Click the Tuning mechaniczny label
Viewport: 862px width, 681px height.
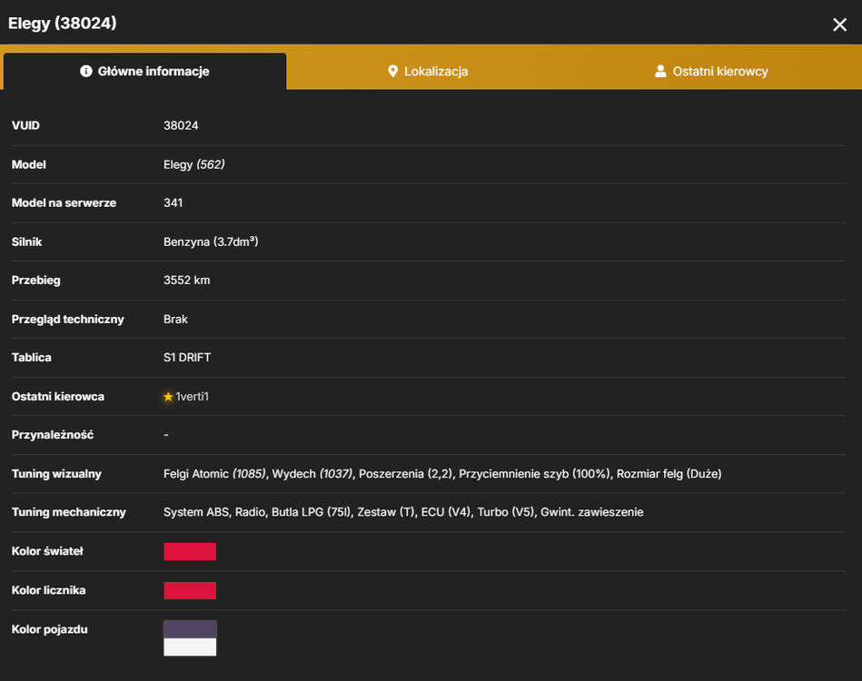click(x=69, y=512)
